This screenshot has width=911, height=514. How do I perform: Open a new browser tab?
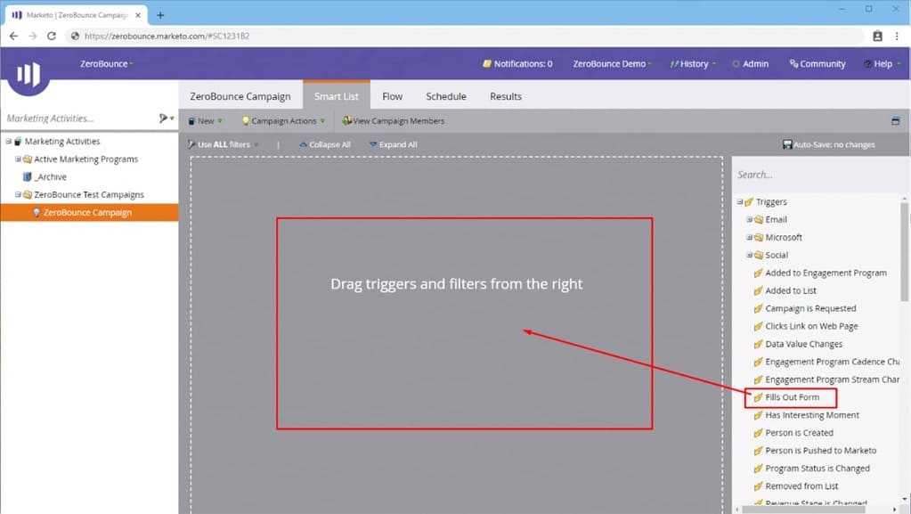click(160, 15)
